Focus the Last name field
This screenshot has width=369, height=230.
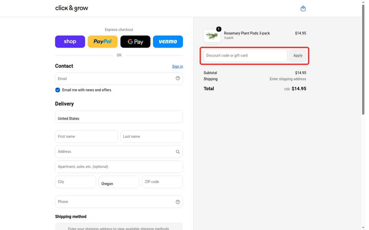point(151,136)
